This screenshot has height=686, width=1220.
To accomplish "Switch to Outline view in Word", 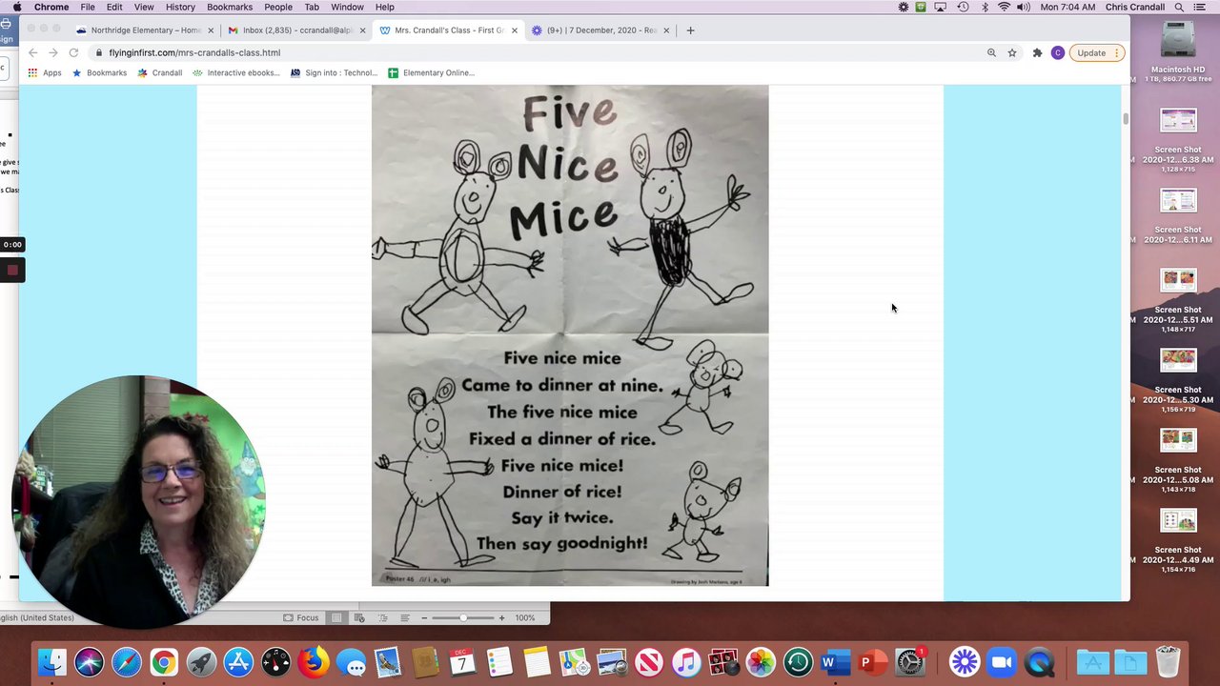I will [382, 617].
